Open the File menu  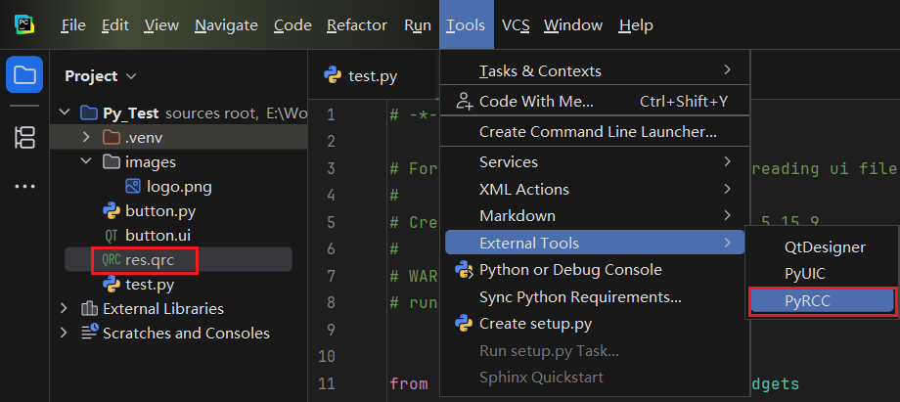coord(73,25)
